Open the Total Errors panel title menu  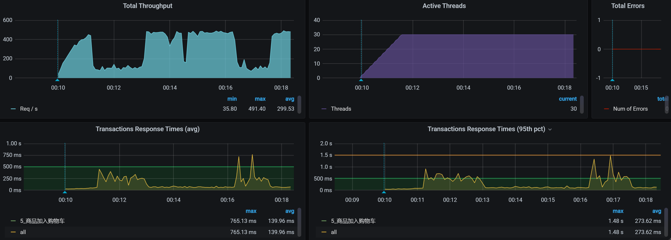tap(627, 6)
